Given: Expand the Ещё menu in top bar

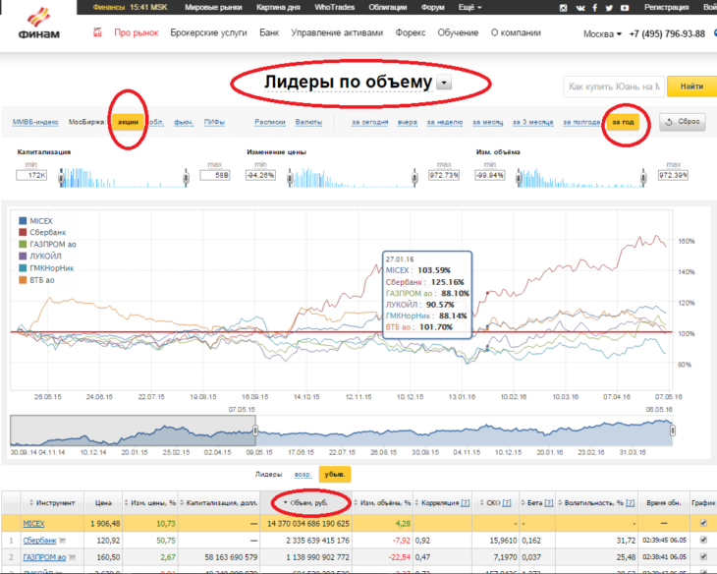Looking at the screenshot, I should [x=469, y=7].
